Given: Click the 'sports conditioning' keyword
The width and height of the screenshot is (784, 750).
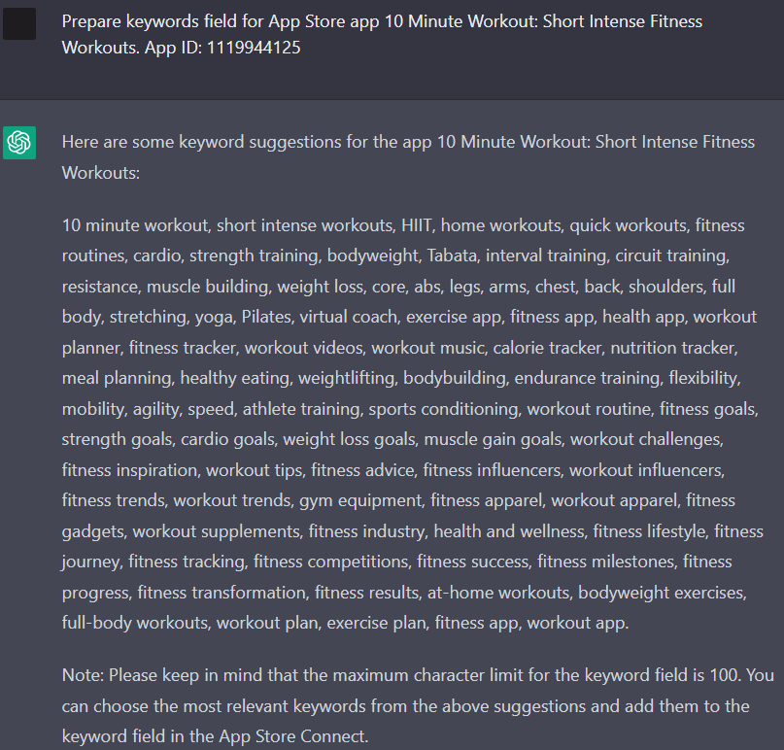Looking at the screenshot, I should point(444,409).
